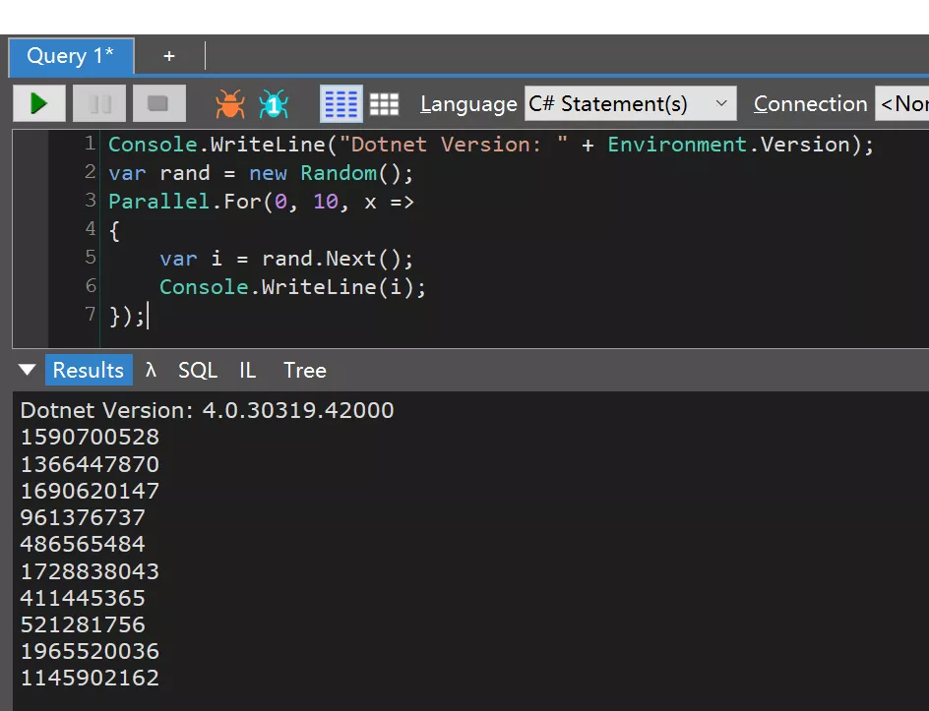This screenshot has height=711, width=929.
Task: Click the Pause execution button
Action: point(99,103)
